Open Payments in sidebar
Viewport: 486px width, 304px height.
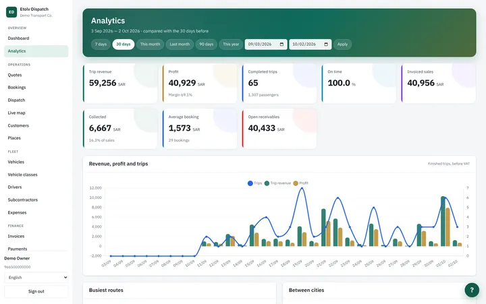click(36, 249)
